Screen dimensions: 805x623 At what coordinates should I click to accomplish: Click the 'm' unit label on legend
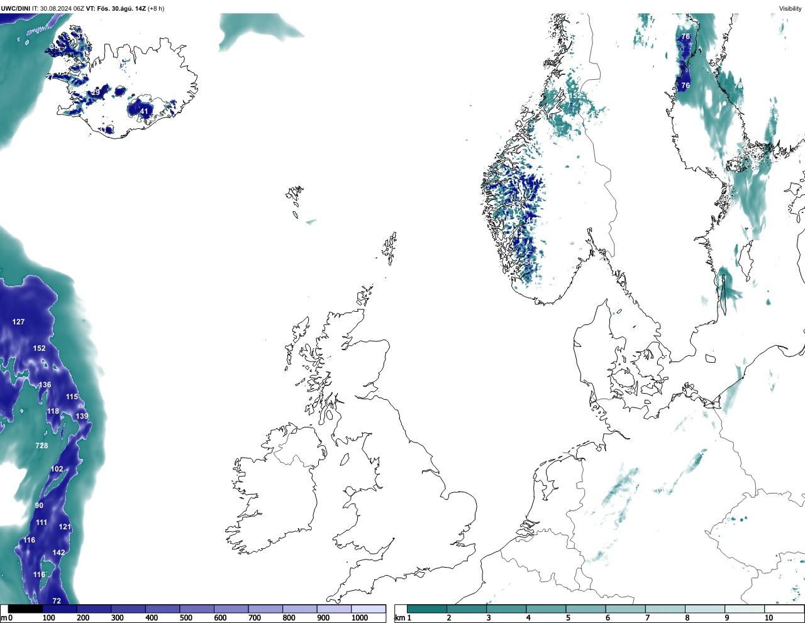click(x=4, y=618)
